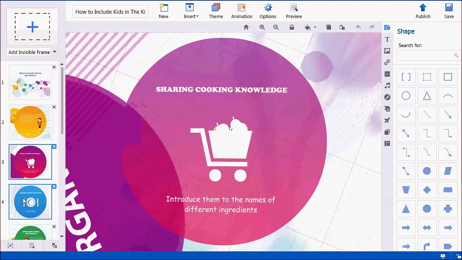462x260 pixels.
Task: Click the zoom out magnifier icon
Action: [276, 27]
